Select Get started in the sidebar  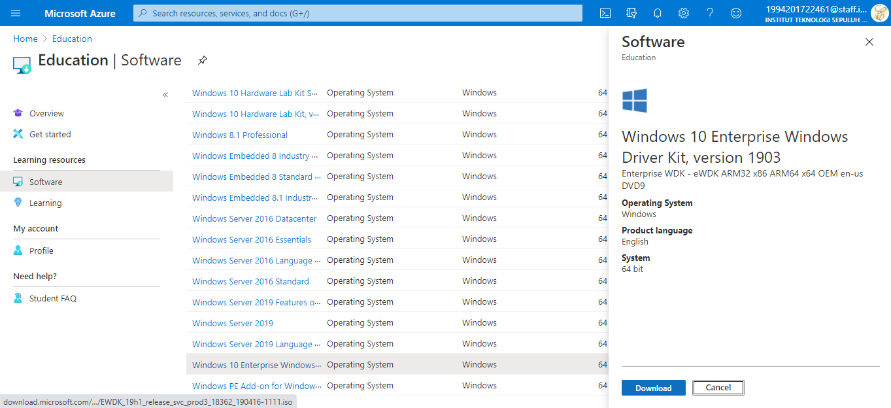click(50, 135)
